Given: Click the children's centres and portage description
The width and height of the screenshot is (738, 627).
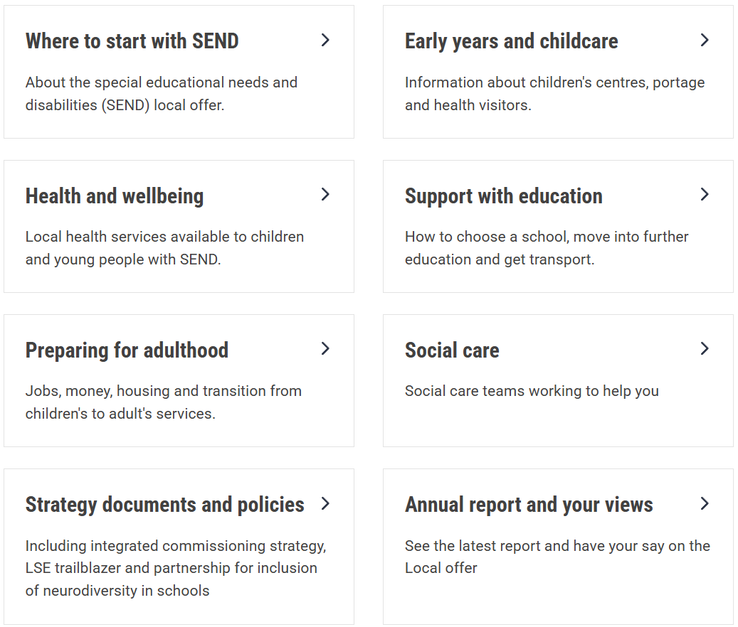Looking at the screenshot, I should click(555, 94).
